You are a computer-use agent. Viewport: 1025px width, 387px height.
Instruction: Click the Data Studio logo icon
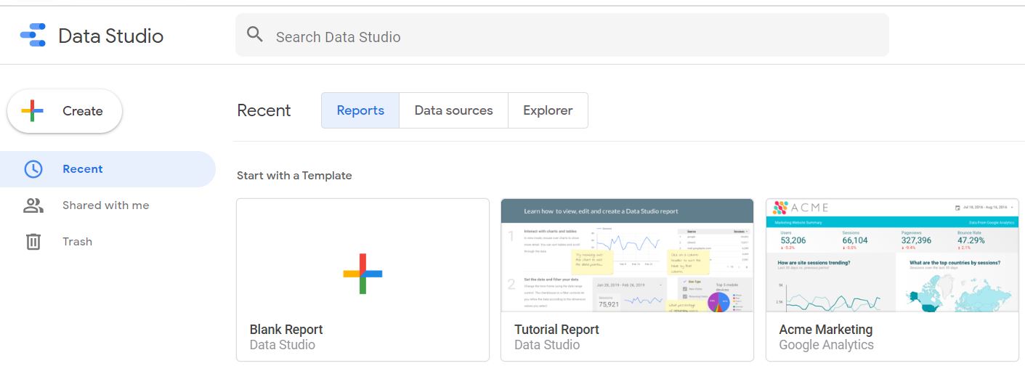[33, 36]
